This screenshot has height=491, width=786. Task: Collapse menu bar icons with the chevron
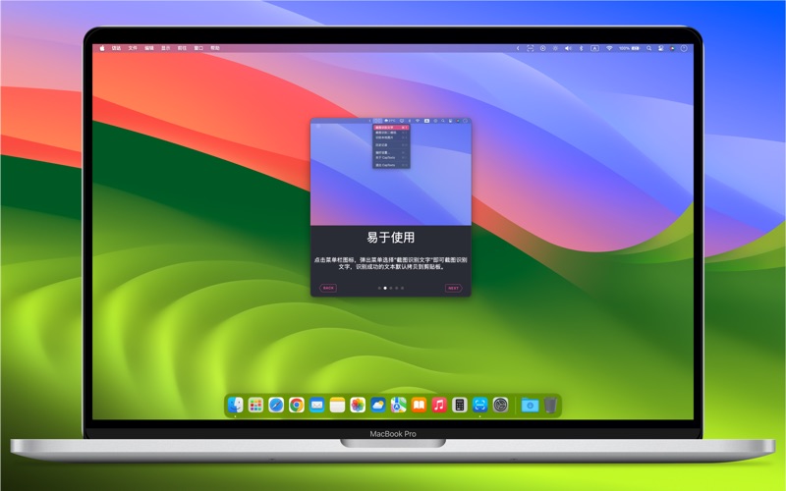point(518,48)
